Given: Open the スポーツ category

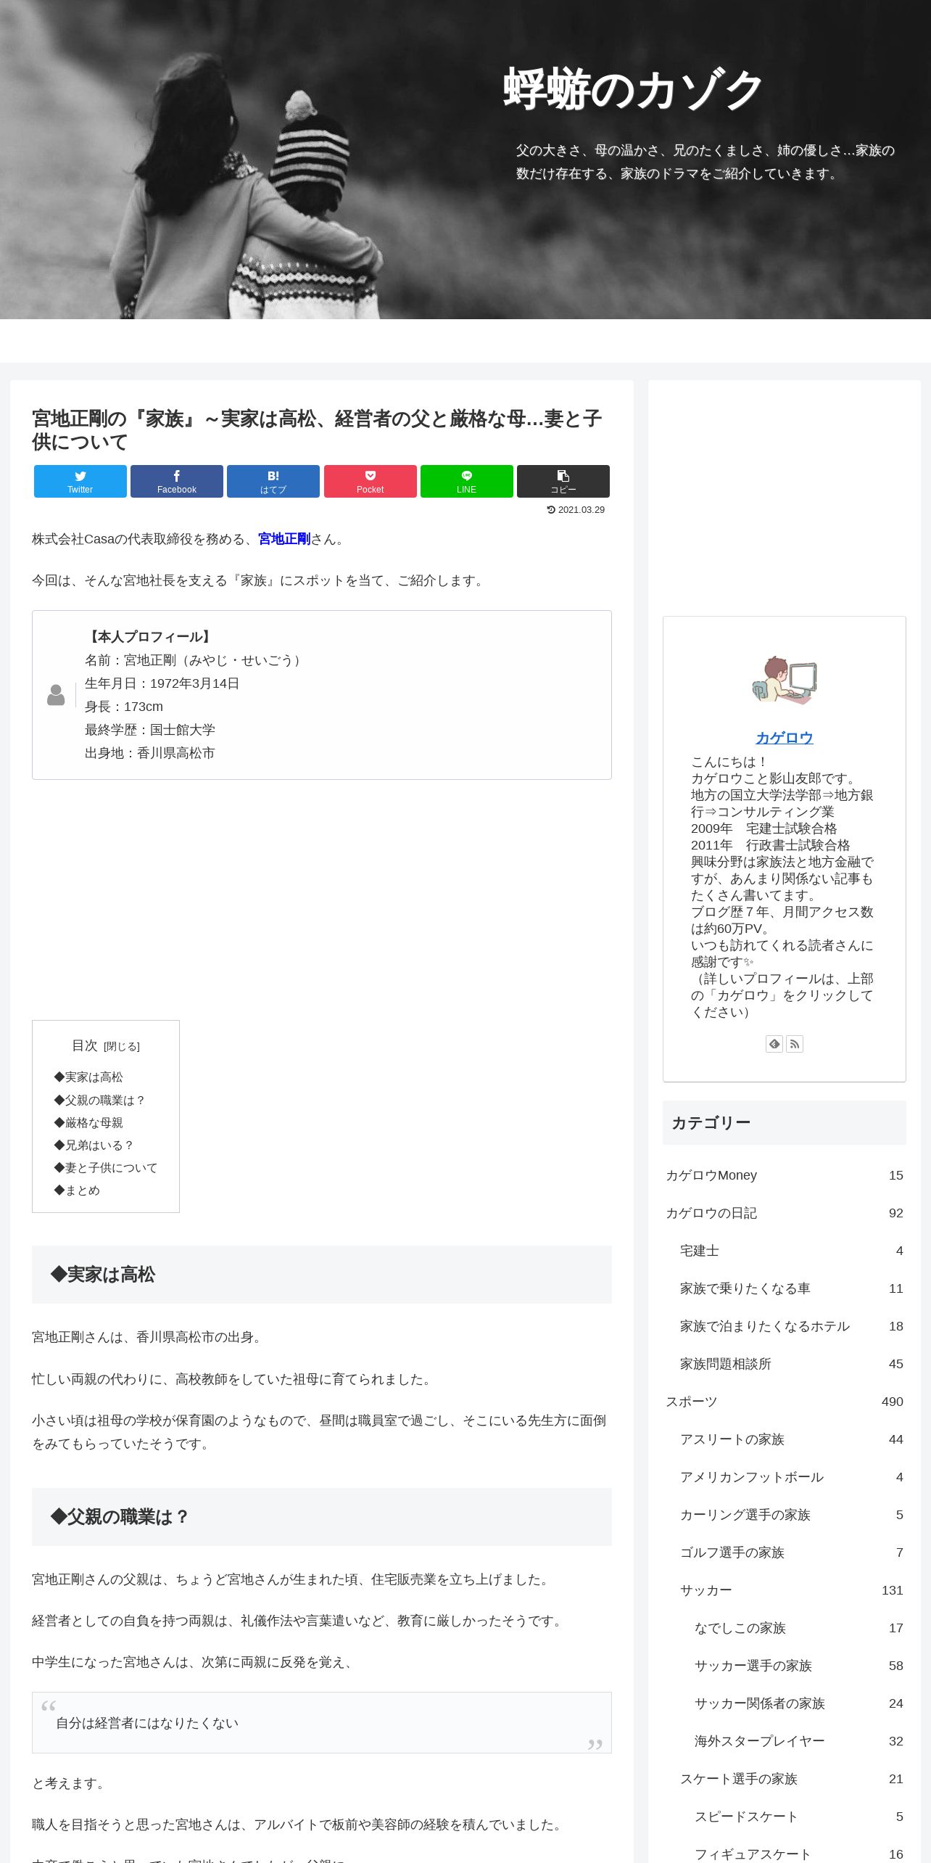Looking at the screenshot, I should [x=785, y=1402].
